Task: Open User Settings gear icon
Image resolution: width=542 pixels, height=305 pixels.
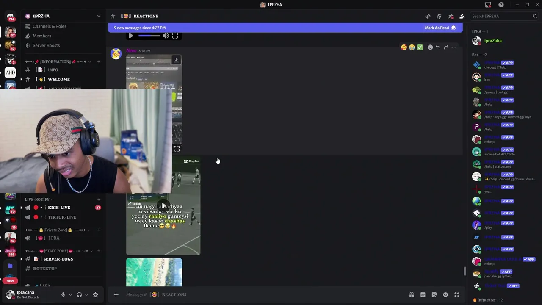Action: pos(95,295)
